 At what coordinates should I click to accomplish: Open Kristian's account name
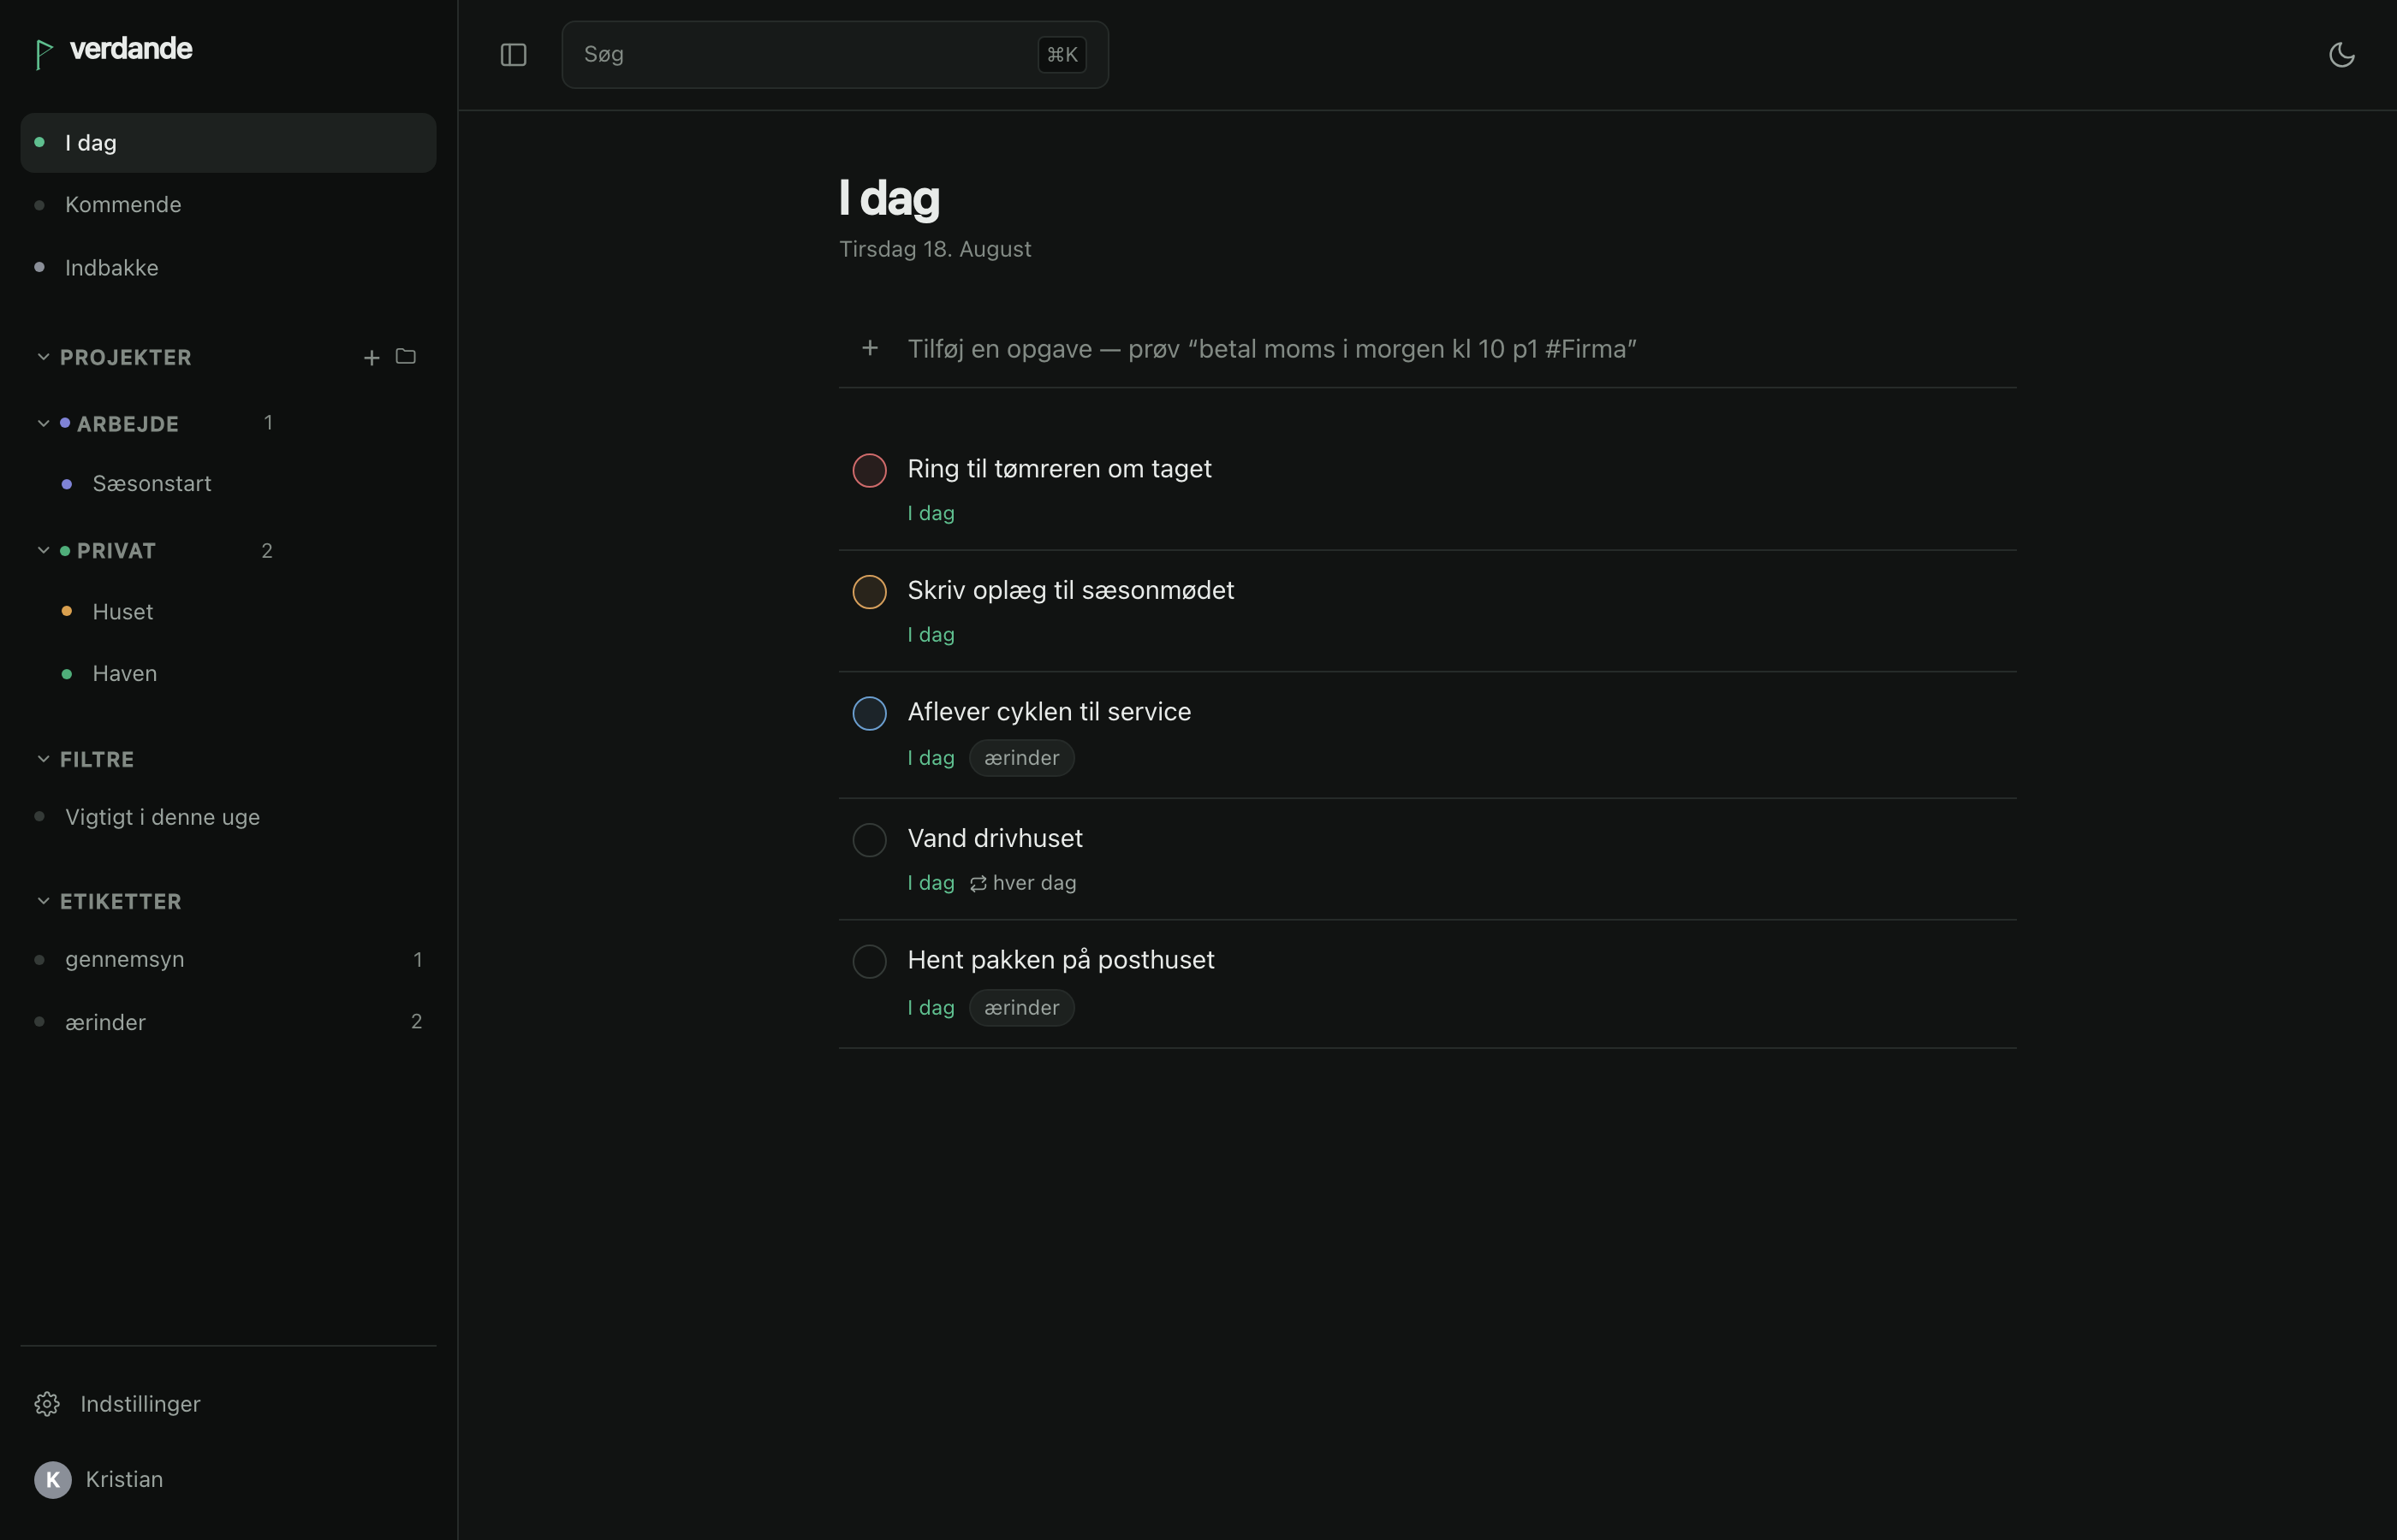(x=124, y=1479)
